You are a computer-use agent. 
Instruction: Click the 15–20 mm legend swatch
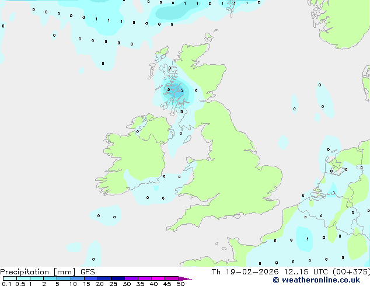[x=90, y=278]
